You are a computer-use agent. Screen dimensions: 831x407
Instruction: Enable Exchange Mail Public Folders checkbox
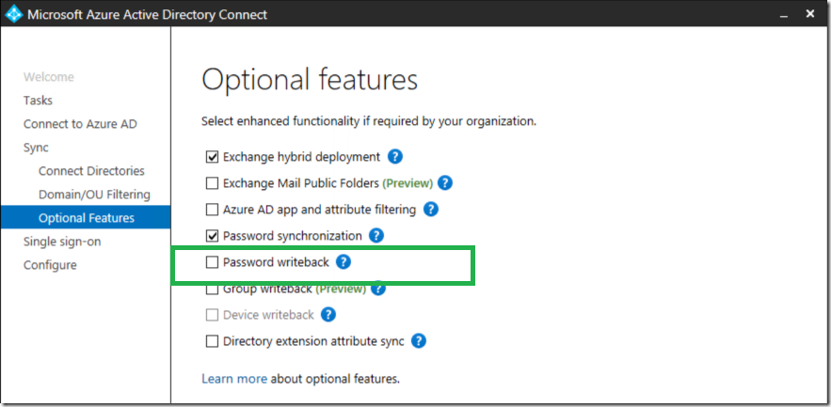click(212, 183)
